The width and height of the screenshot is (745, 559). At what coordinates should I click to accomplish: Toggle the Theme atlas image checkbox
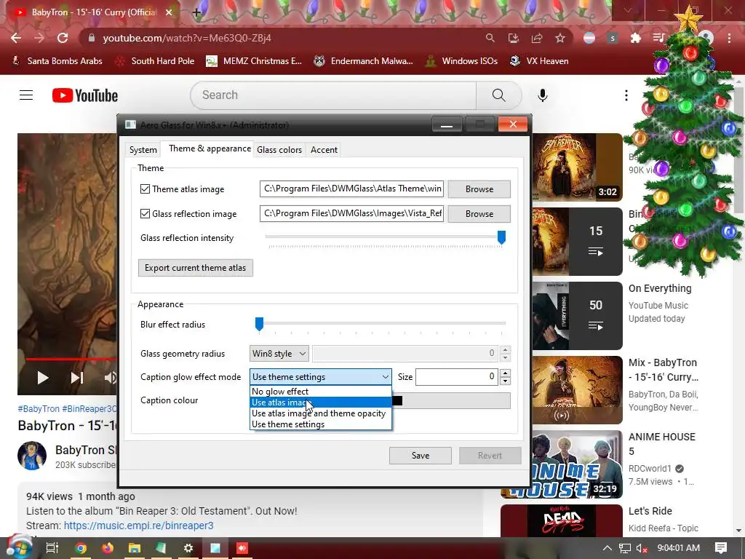tap(145, 189)
